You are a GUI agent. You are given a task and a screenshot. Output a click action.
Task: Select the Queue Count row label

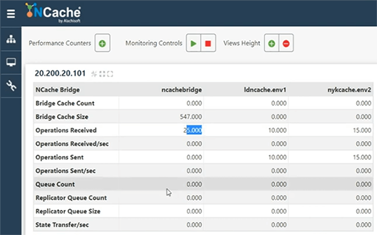tap(55, 184)
